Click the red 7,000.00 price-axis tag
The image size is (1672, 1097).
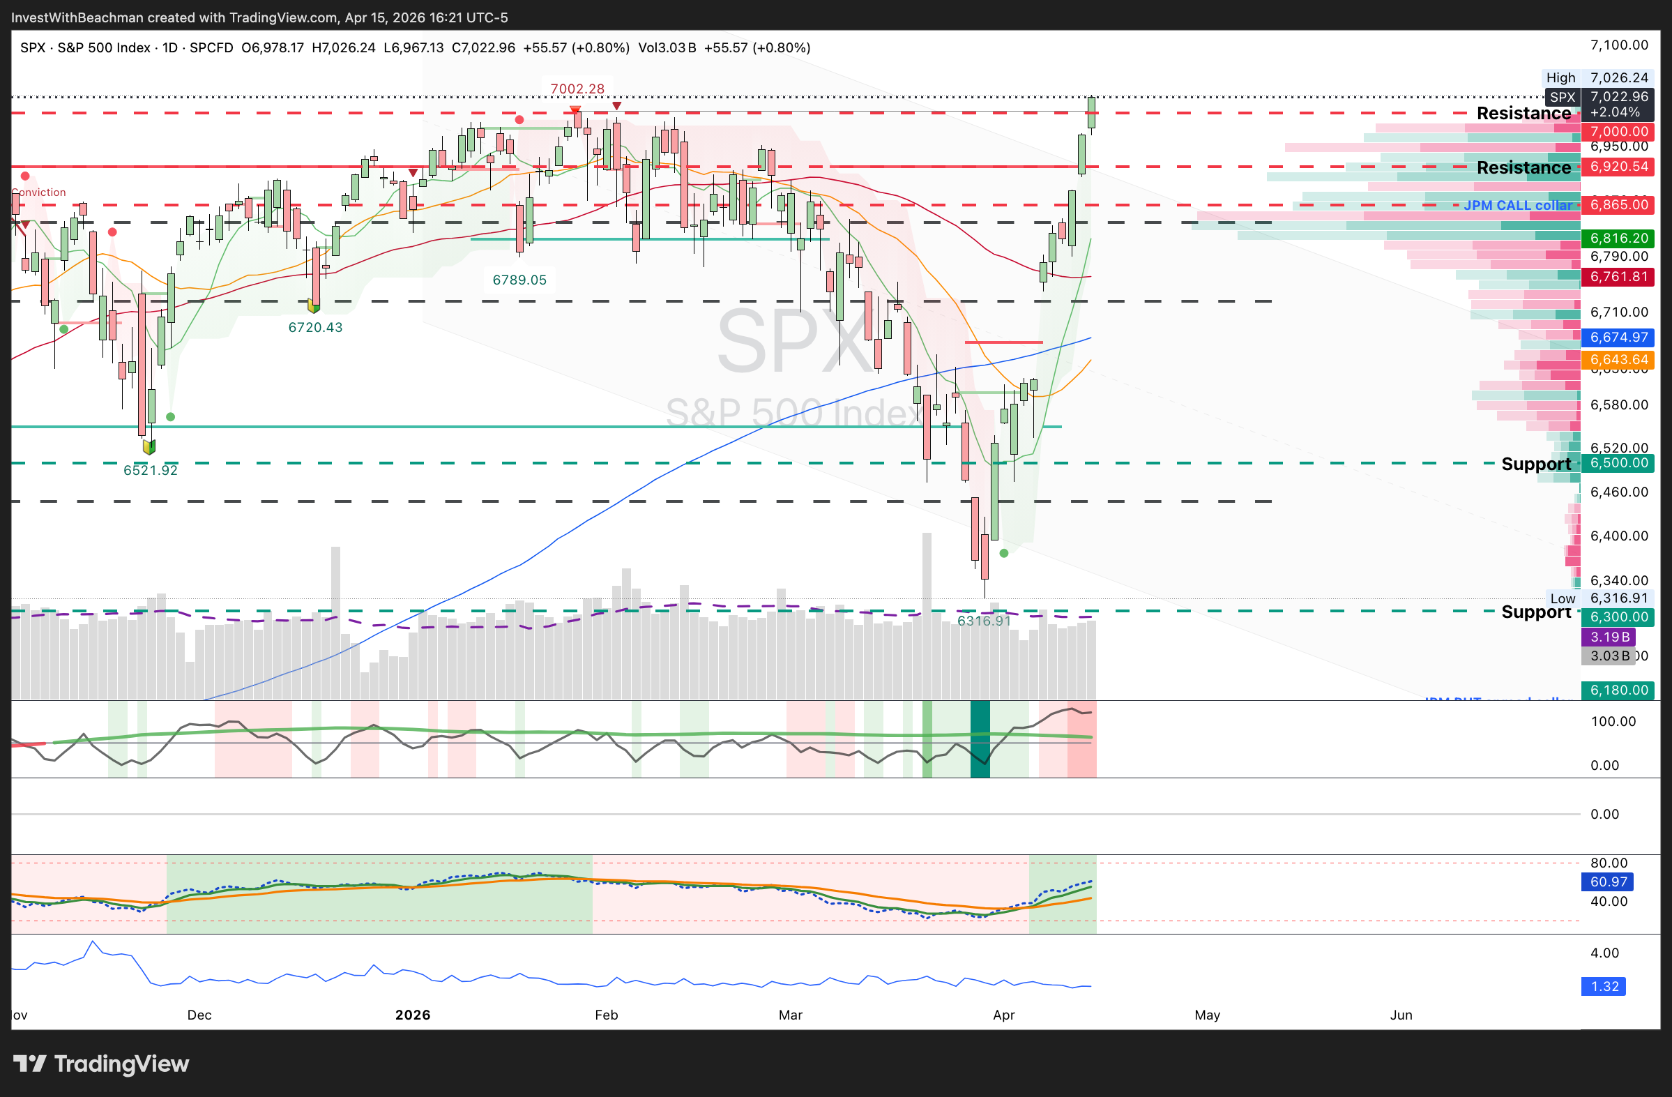tap(1618, 131)
